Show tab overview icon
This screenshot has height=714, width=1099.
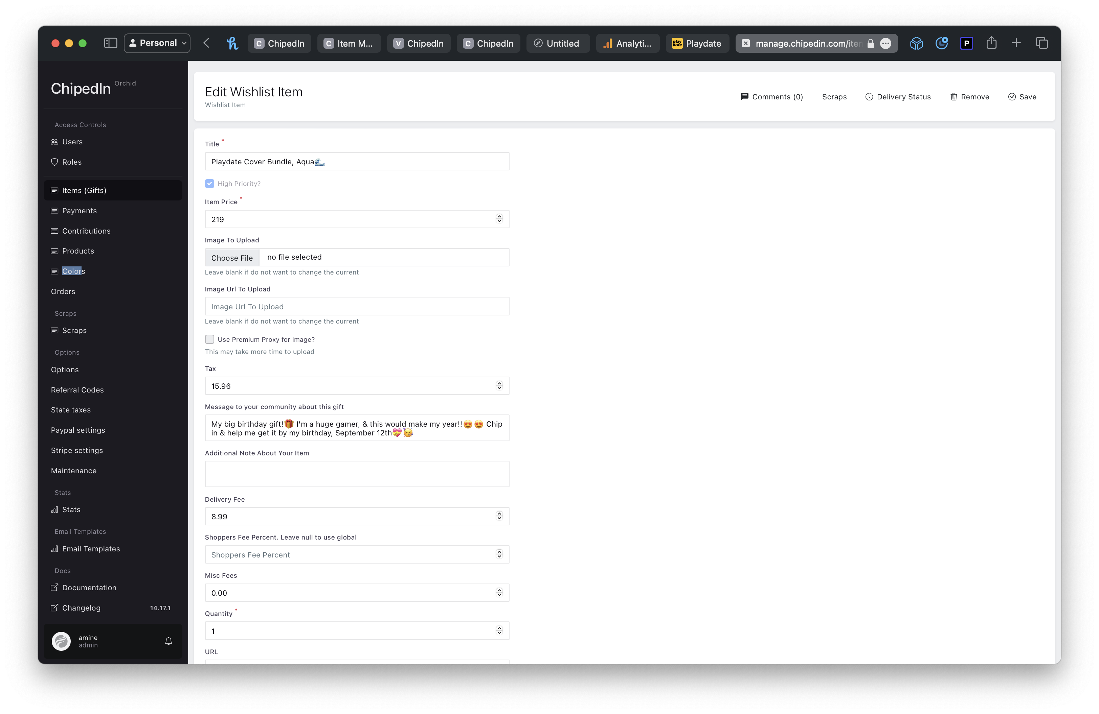(x=1042, y=43)
